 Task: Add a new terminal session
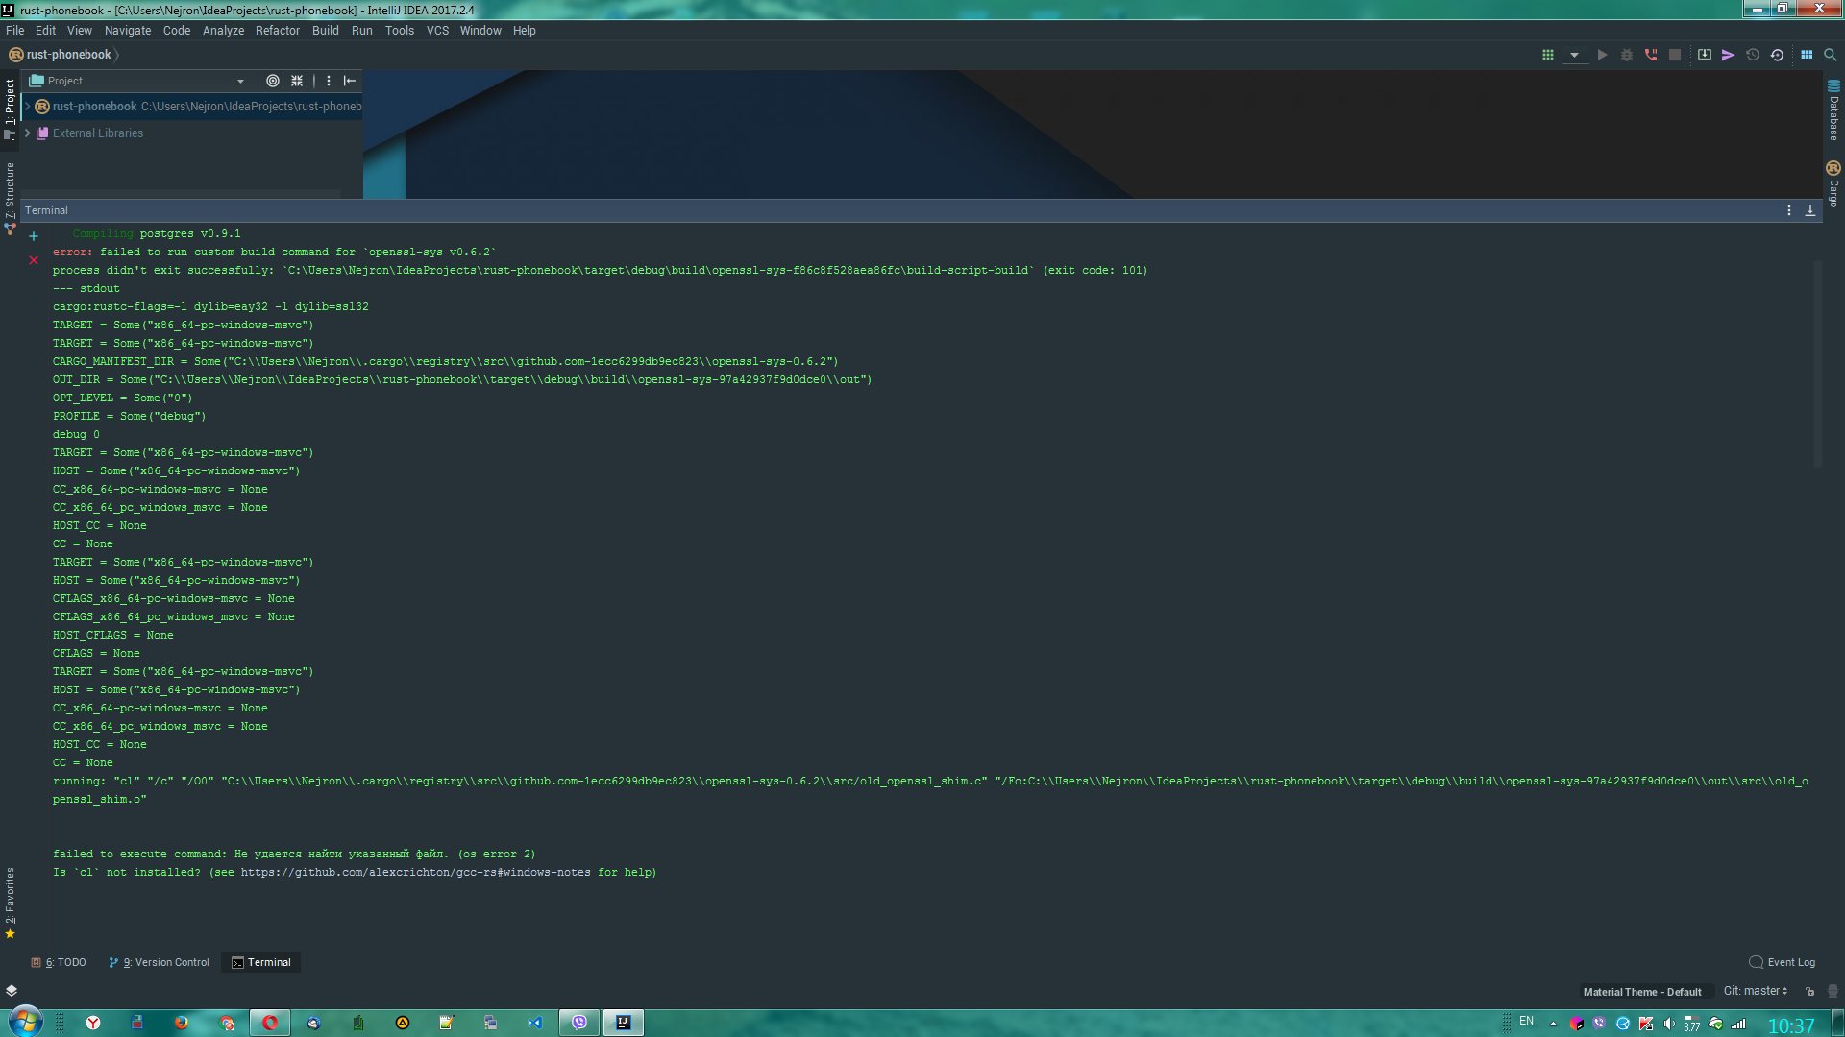pos(34,236)
